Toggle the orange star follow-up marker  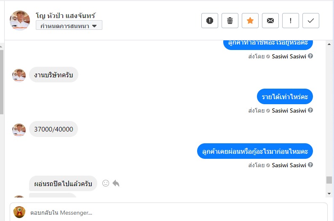click(x=250, y=21)
